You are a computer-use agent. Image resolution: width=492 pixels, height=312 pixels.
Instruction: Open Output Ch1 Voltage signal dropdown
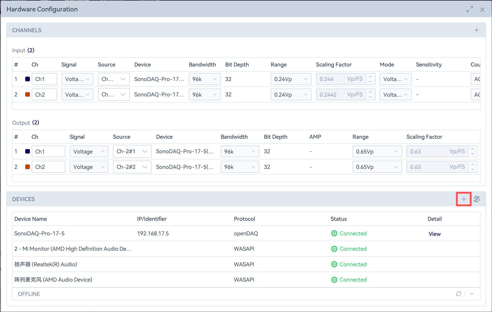point(89,151)
